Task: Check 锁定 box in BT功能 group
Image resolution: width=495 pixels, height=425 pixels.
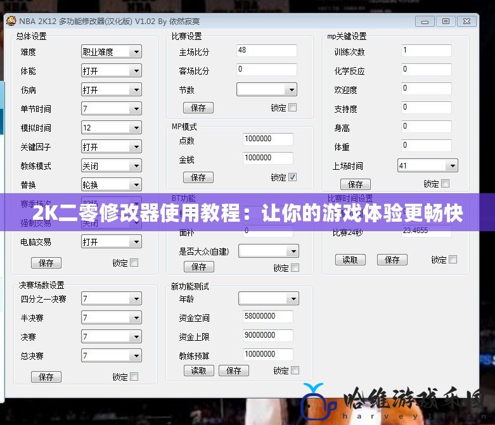Action: (295, 267)
